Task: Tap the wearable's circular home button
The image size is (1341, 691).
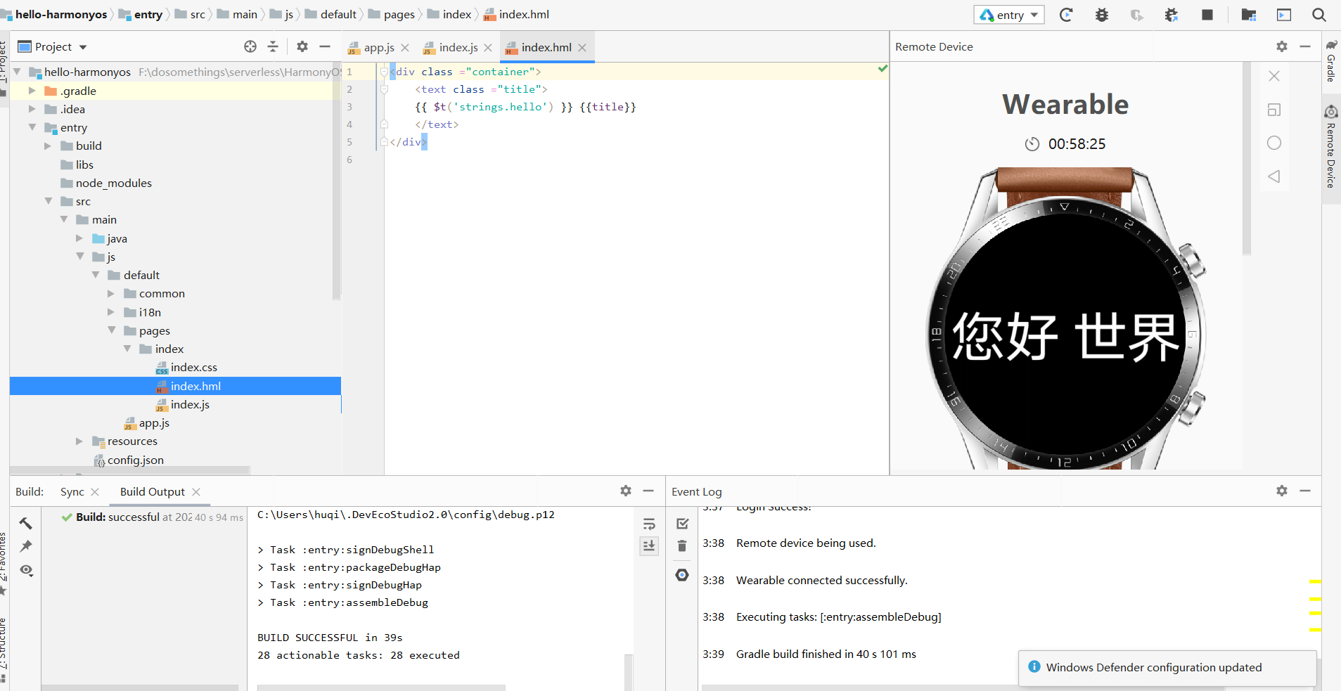Action: point(1274,143)
